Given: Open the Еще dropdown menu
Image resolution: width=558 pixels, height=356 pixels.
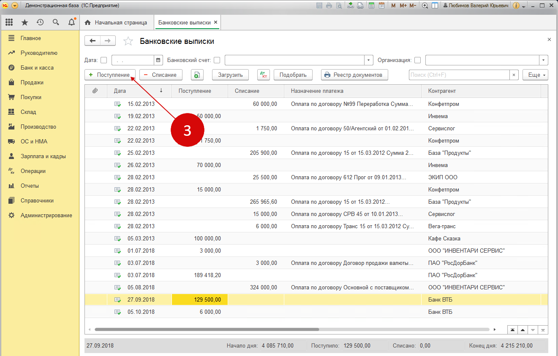Looking at the screenshot, I should pyautogui.click(x=535, y=75).
